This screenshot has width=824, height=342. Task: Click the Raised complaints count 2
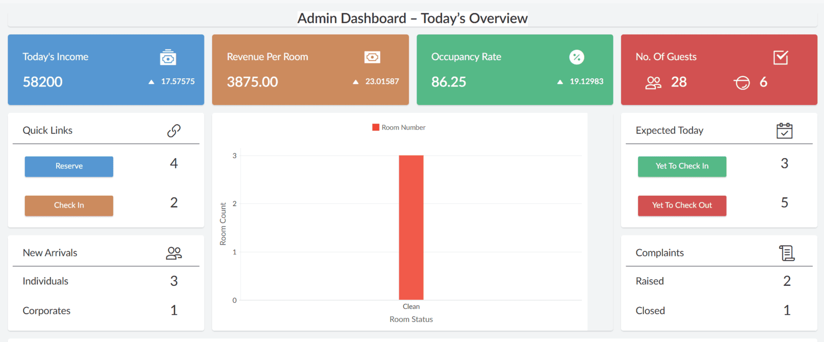[787, 281]
